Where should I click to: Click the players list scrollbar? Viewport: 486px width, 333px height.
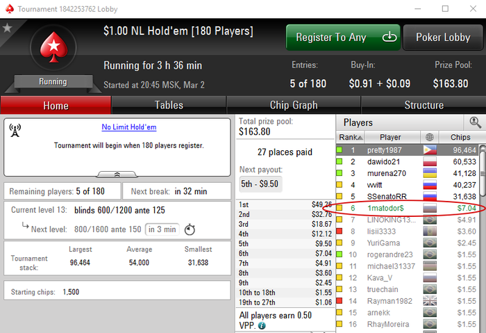[483, 171]
